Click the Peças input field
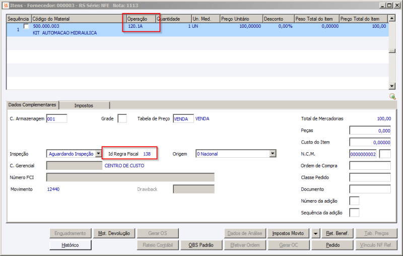The height and width of the screenshot is (256, 403). point(370,131)
